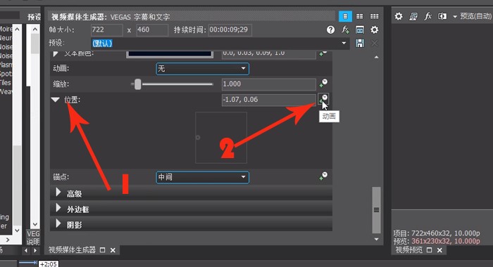Click the right tab navigation arrow
The width and height of the screenshot is (493, 267).
tap(35, 250)
